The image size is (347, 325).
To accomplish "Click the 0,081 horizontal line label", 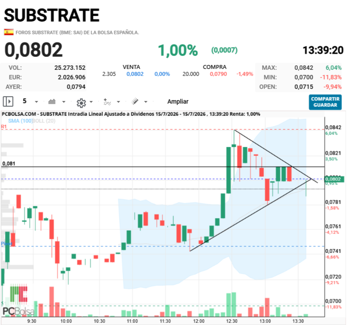I will (9, 164).
